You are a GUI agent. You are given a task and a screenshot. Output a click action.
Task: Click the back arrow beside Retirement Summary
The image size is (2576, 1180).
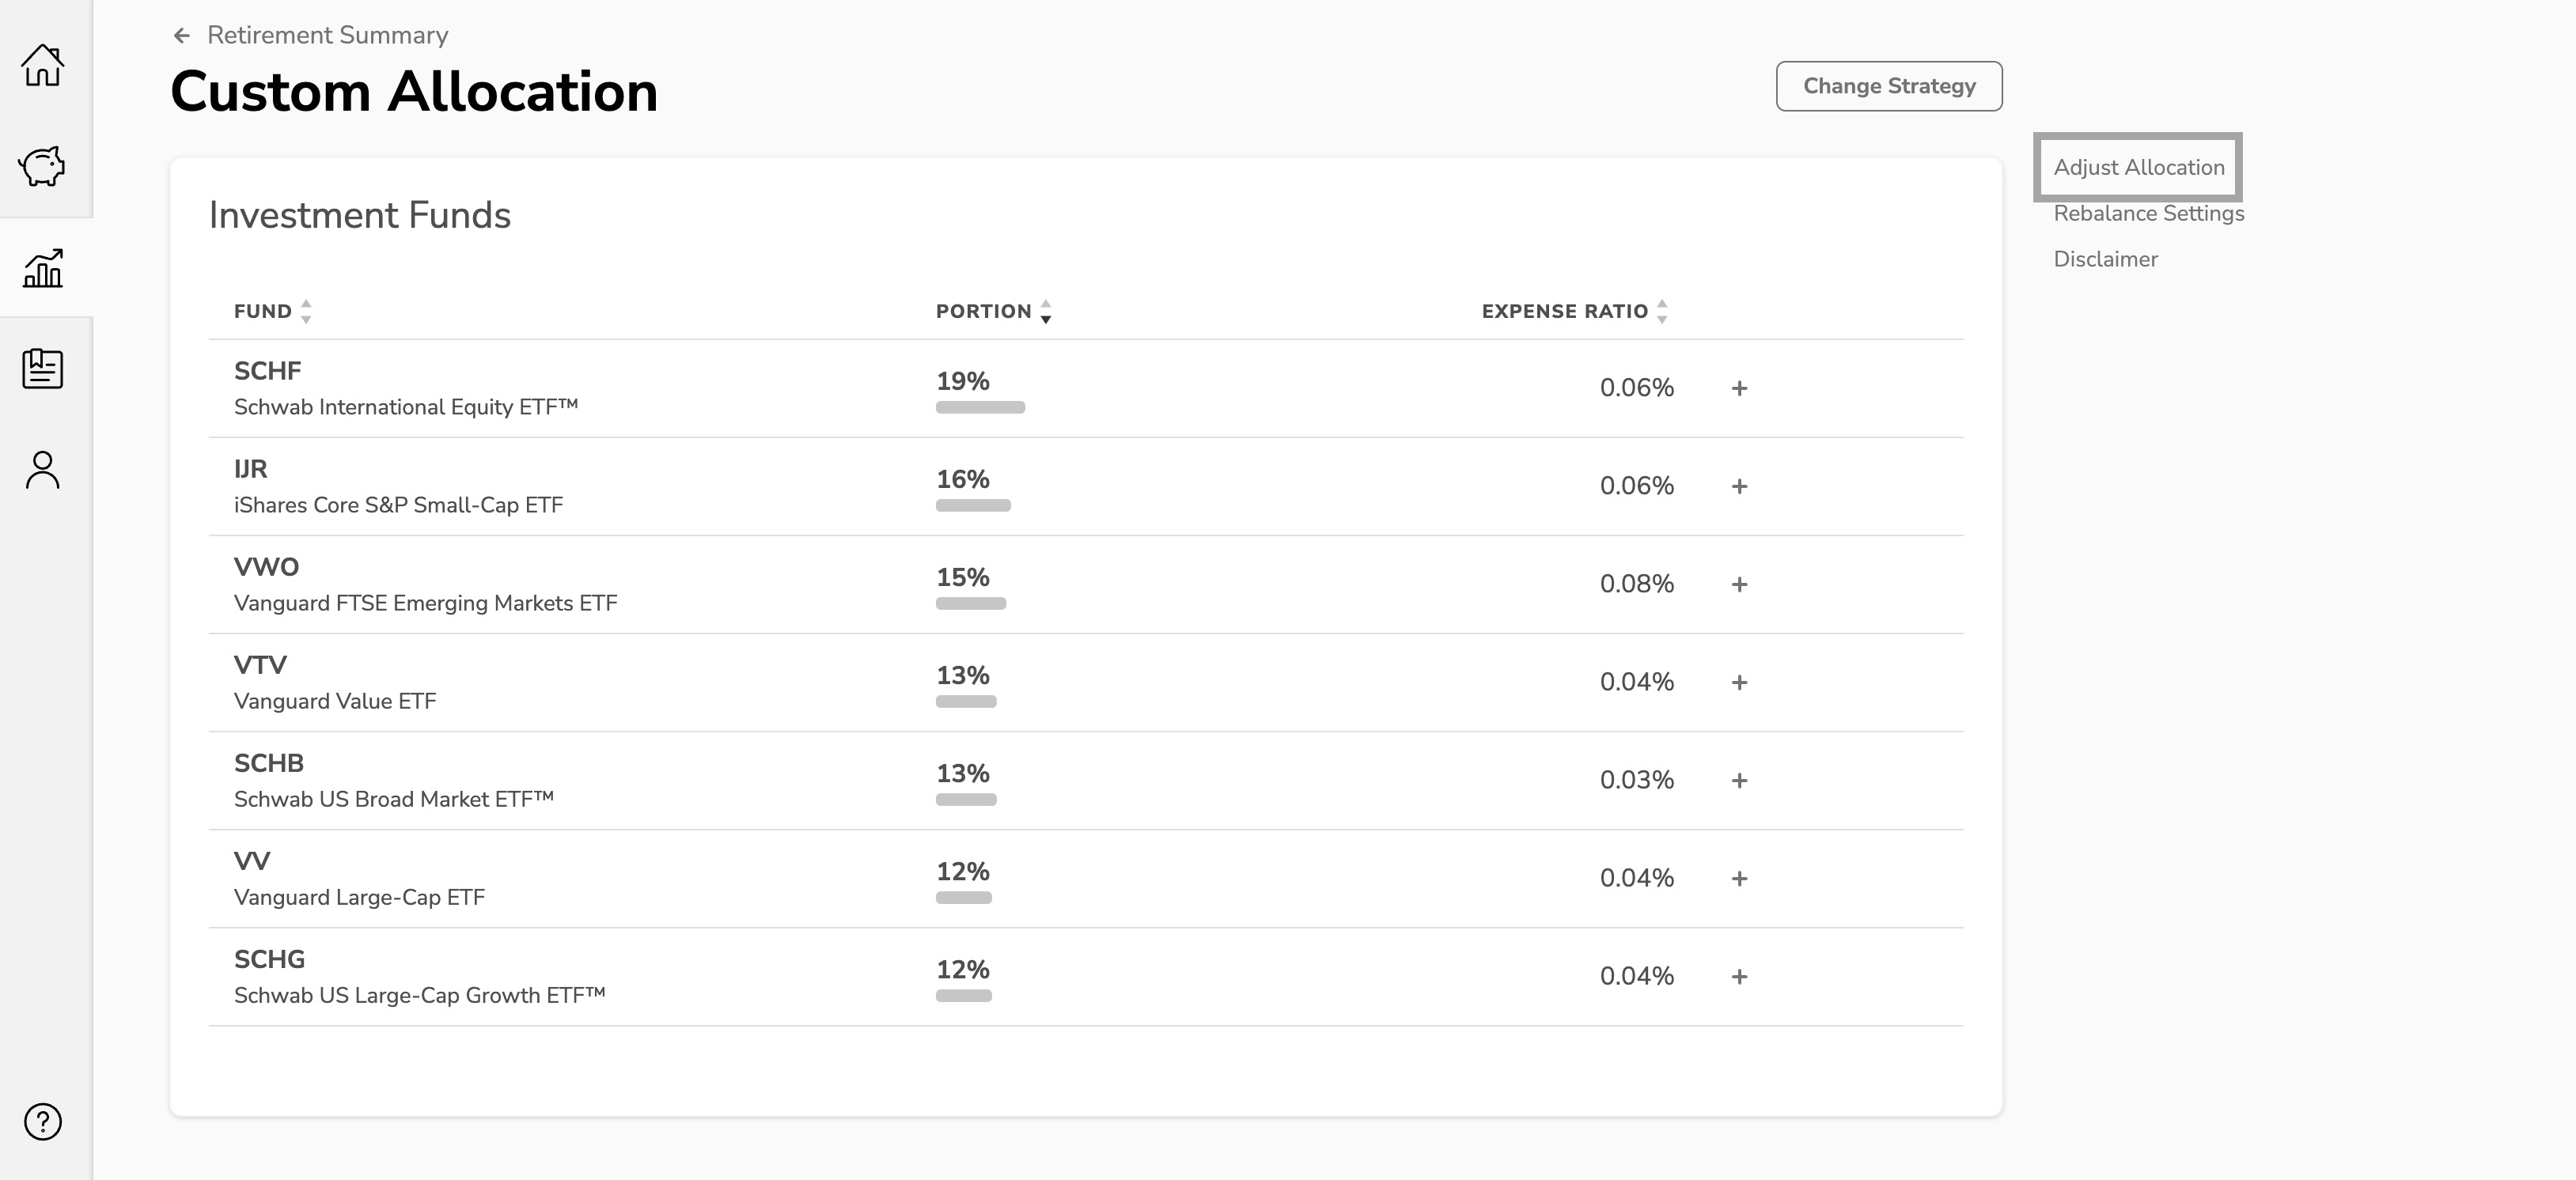point(181,36)
